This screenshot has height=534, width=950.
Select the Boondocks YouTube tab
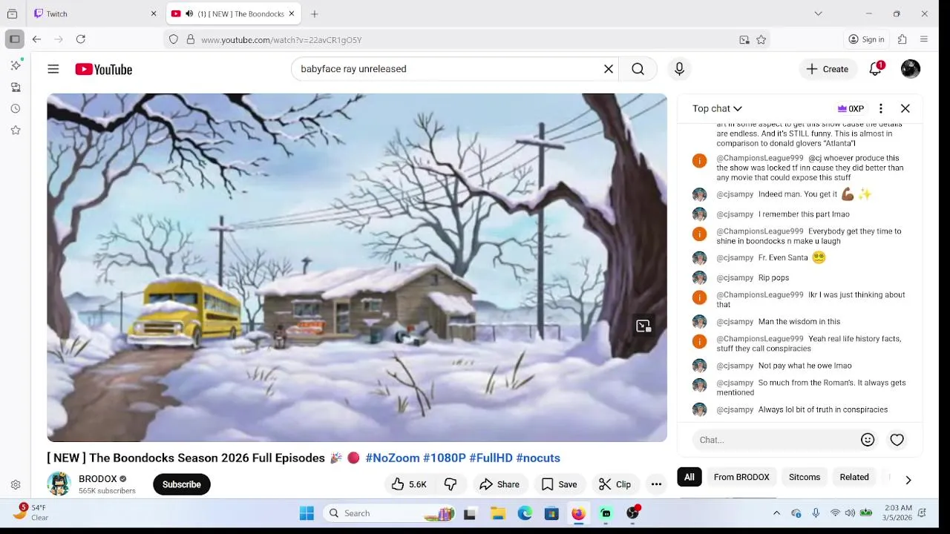click(x=233, y=13)
